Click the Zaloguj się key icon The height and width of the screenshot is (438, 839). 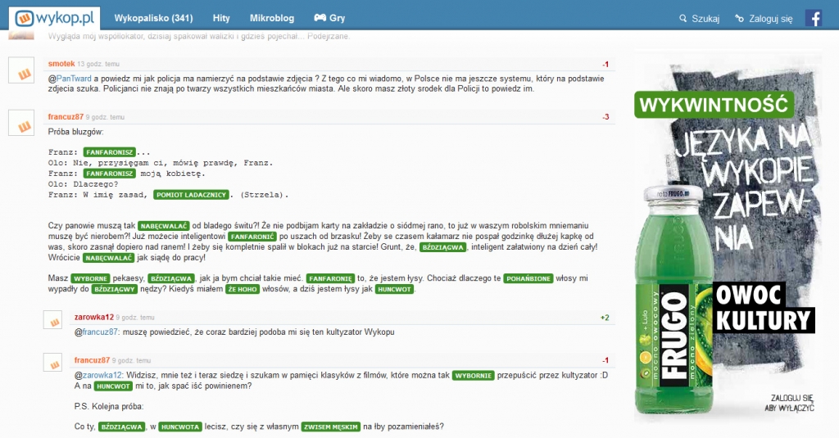coord(740,18)
